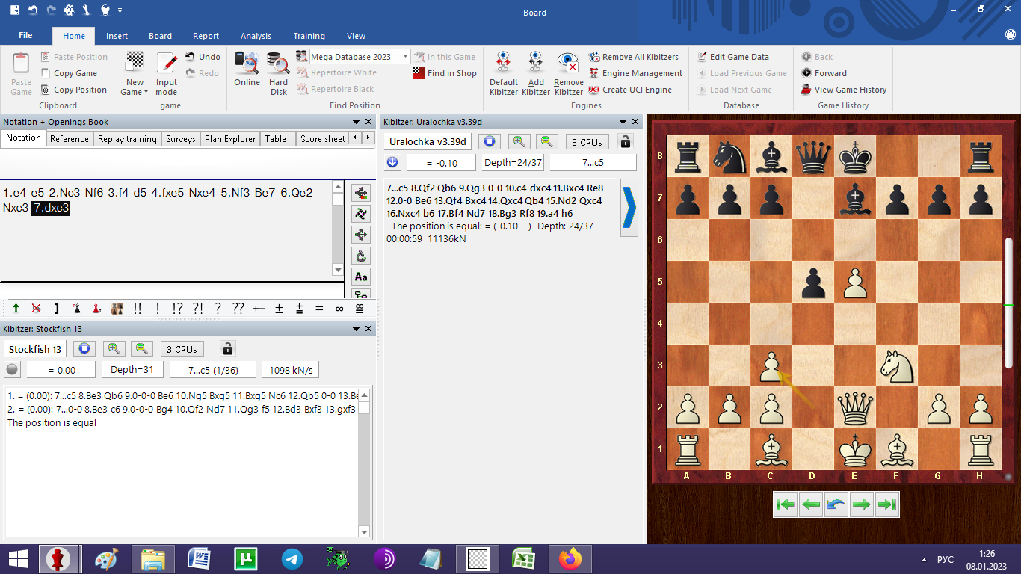Jump to start of game
The width and height of the screenshot is (1021, 574).
[786, 504]
